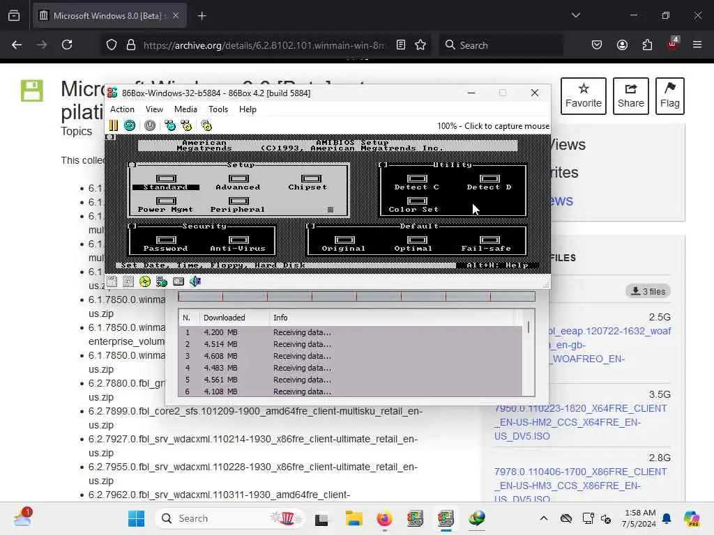Select Peripheral setup in AMIBIOS
Viewport: 714px width, 535px height.
pyautogui.click(x=238, y=205)
